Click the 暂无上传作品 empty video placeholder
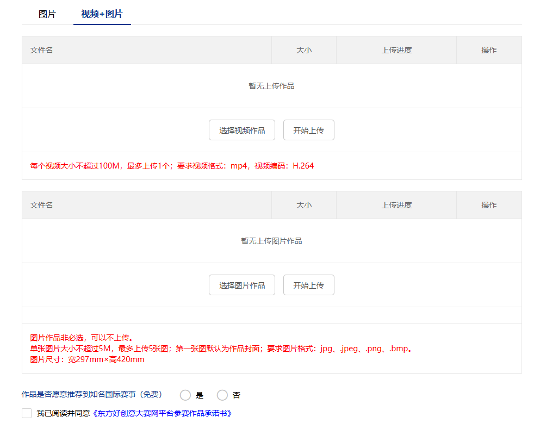Viewport: 540px width, 429px height. click(x=271, y=86)
